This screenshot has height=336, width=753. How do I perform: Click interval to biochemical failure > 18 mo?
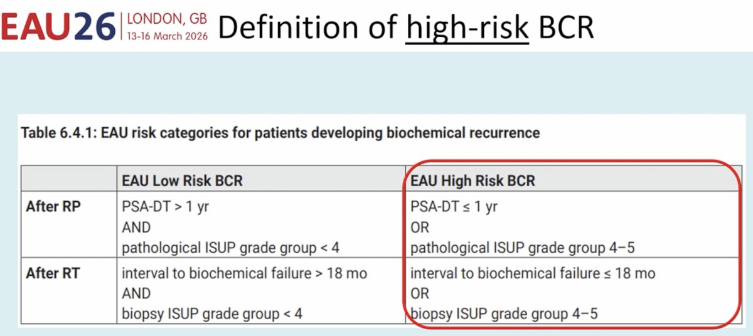click(245, 273)
